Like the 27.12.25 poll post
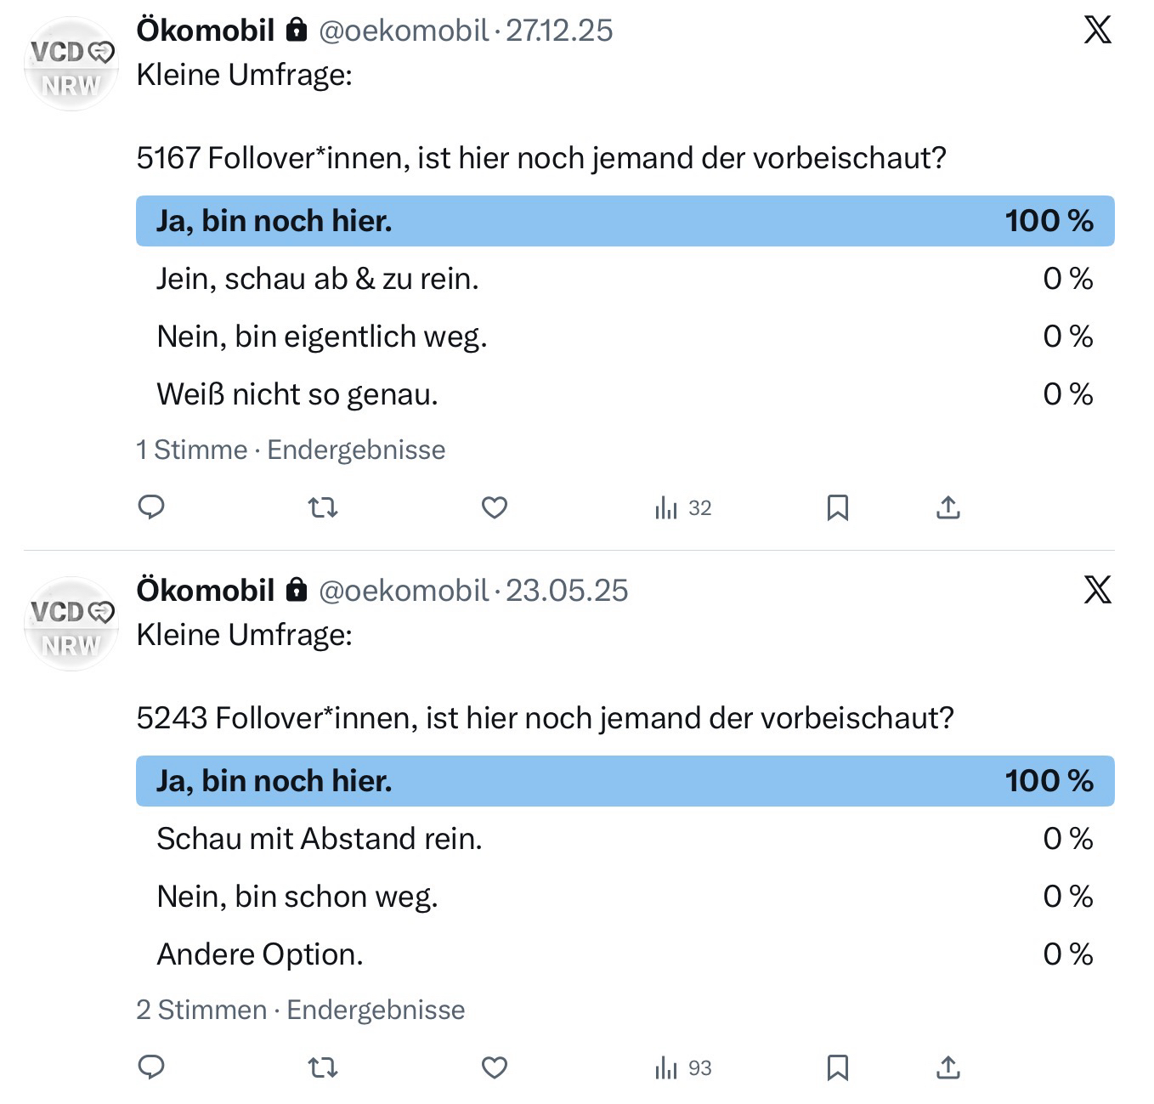 pyautogui.click(x=494, y=508)
